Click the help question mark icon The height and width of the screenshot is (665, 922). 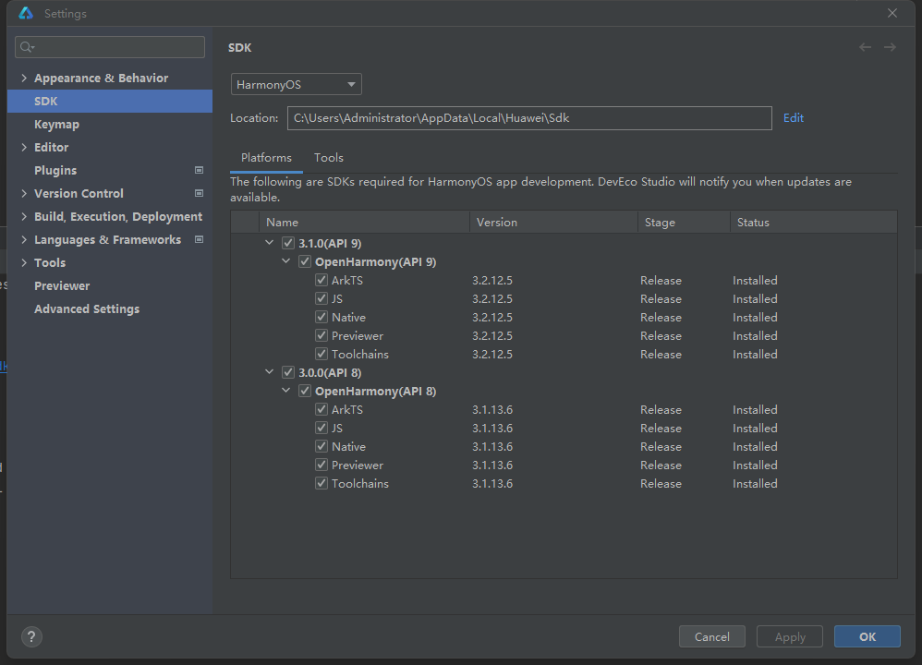(31, 636)
